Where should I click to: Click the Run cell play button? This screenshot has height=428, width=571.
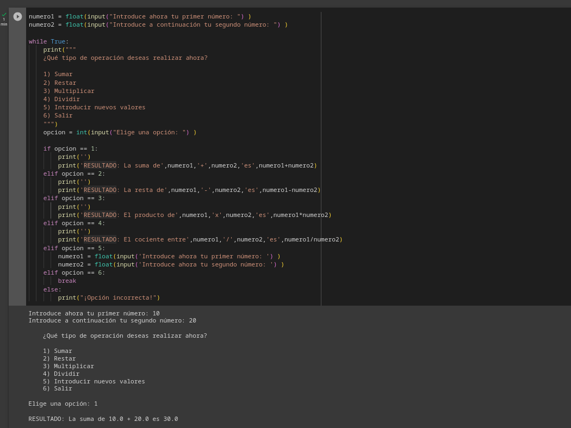coord(17,16)
